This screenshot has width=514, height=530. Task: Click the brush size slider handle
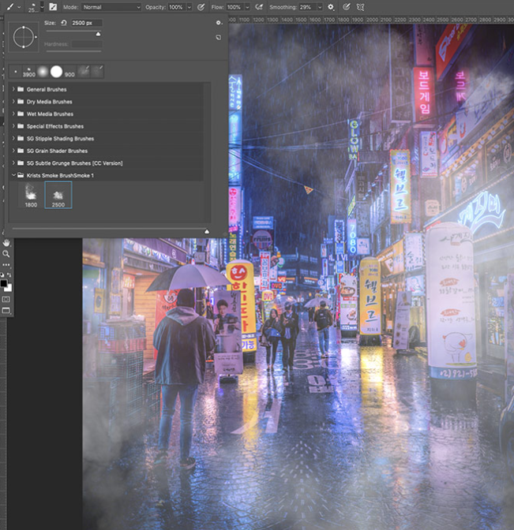98,34
